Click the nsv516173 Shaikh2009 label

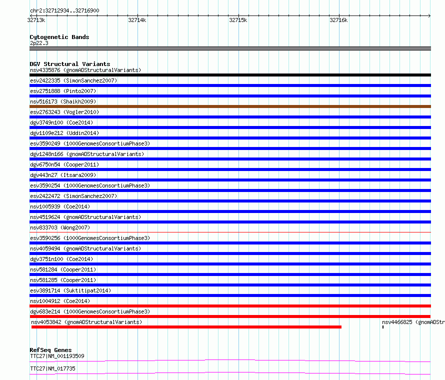[63, 101]
